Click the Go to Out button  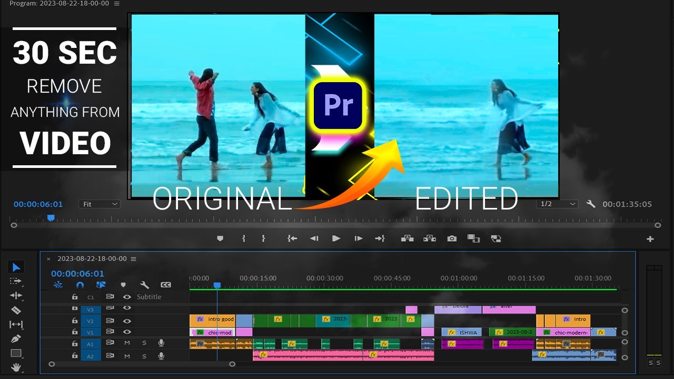[380, 238]
